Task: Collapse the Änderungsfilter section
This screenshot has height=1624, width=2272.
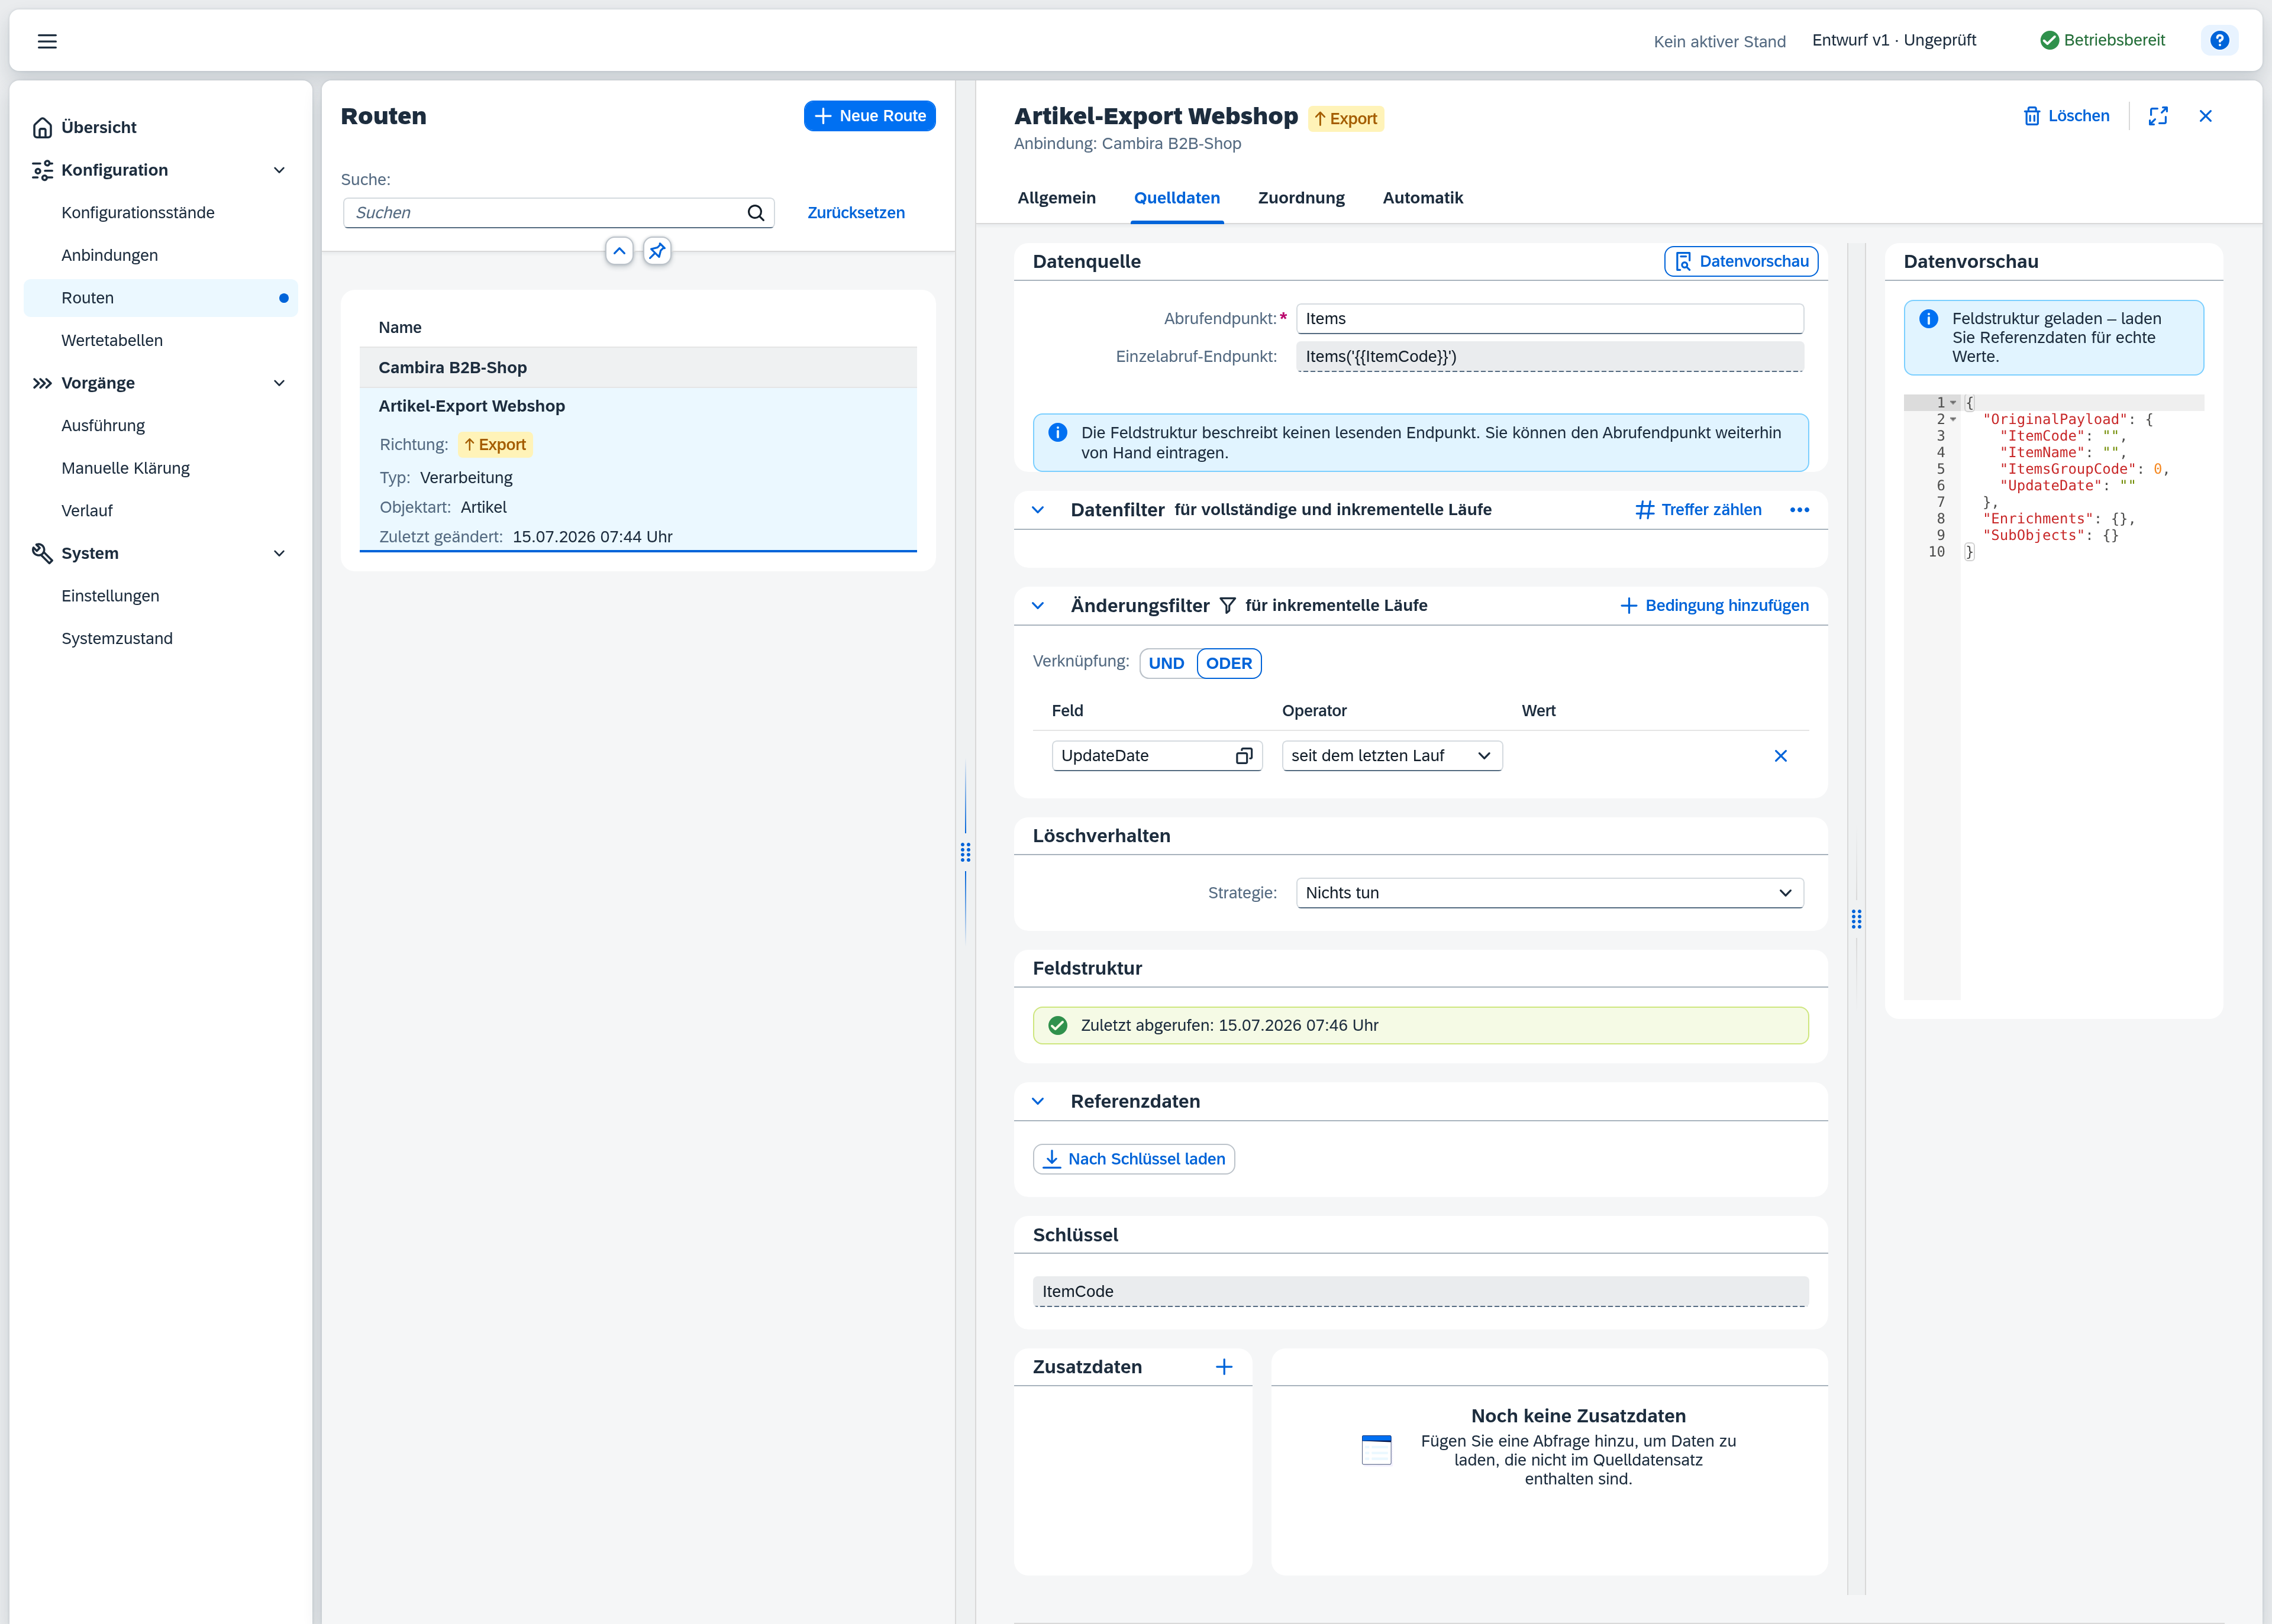Action: coord(1037,606)
